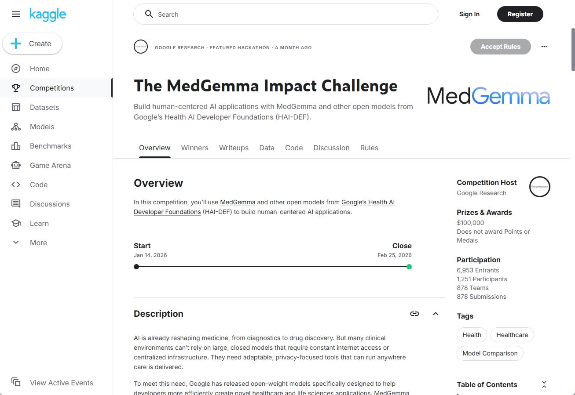The height and width of the screenshot is (395, 575).
Task: Click the View Active Events icon
Action: point(16,383)
